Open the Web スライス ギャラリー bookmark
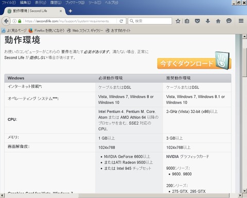 (85, 30)
